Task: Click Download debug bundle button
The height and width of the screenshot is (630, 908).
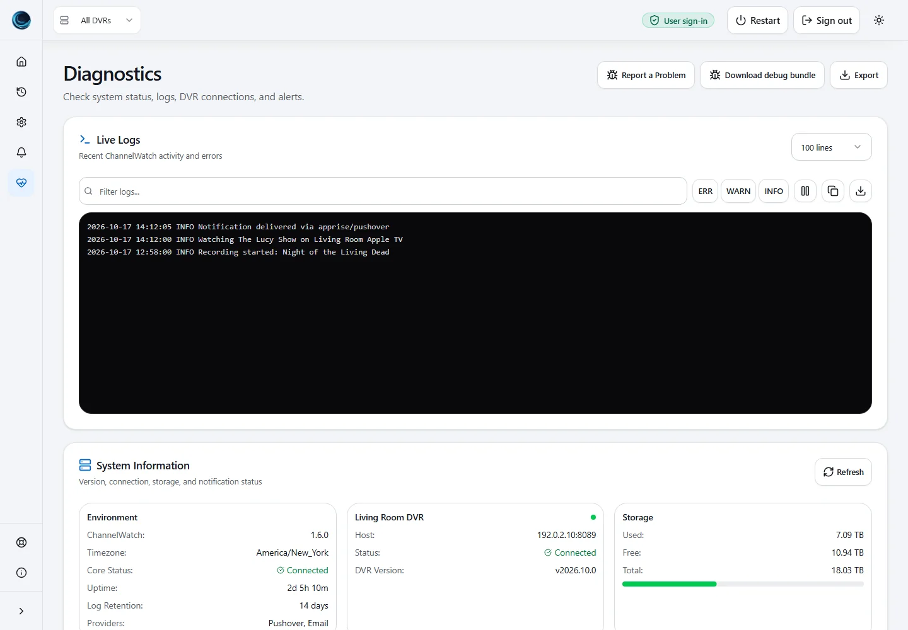Action: 762,75
